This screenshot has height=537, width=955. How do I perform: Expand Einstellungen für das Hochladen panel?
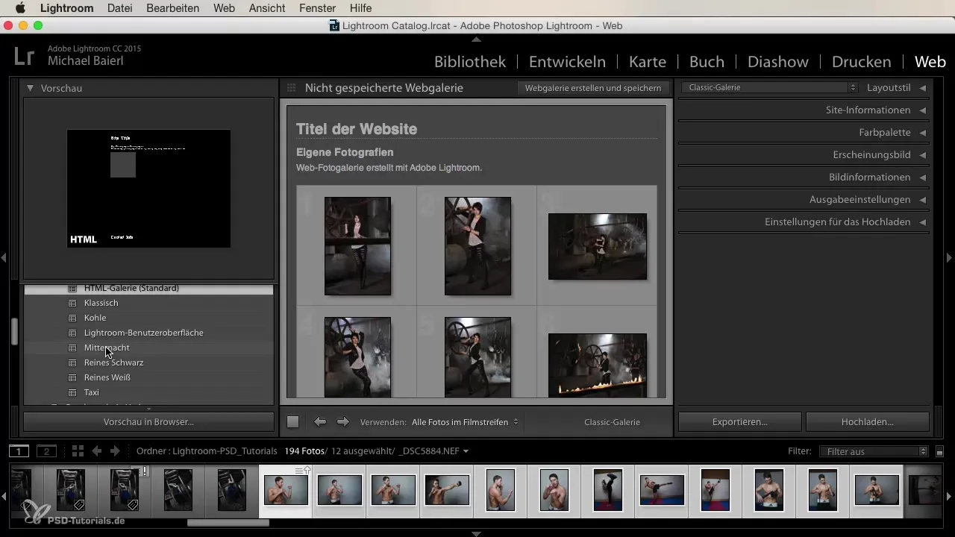pos(923,222)
